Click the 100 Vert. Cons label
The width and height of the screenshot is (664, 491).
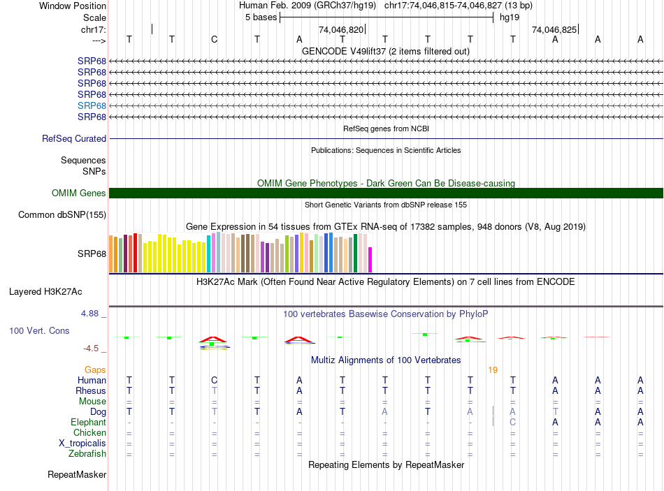click(39, 330)
